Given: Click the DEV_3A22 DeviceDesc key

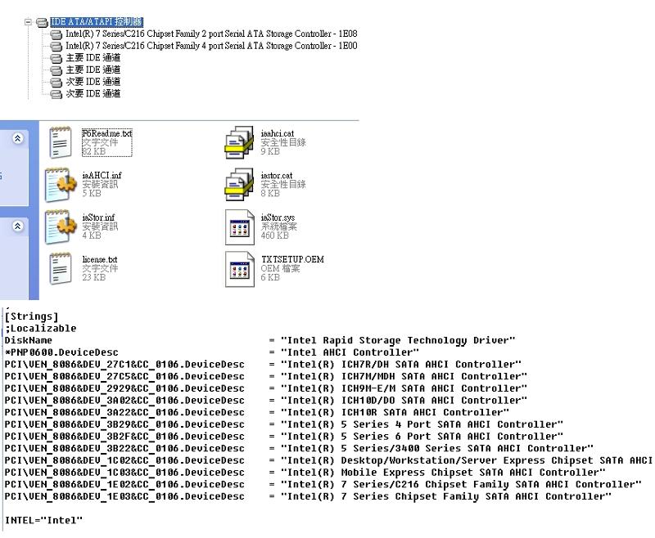Looking at the screenshot, I should point(124,413).
